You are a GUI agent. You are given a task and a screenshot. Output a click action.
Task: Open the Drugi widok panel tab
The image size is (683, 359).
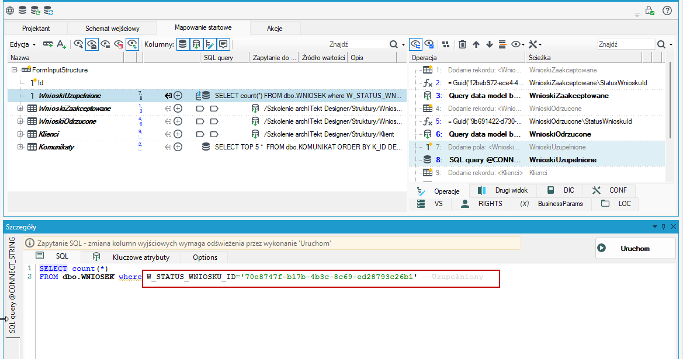tap(502, 191)
